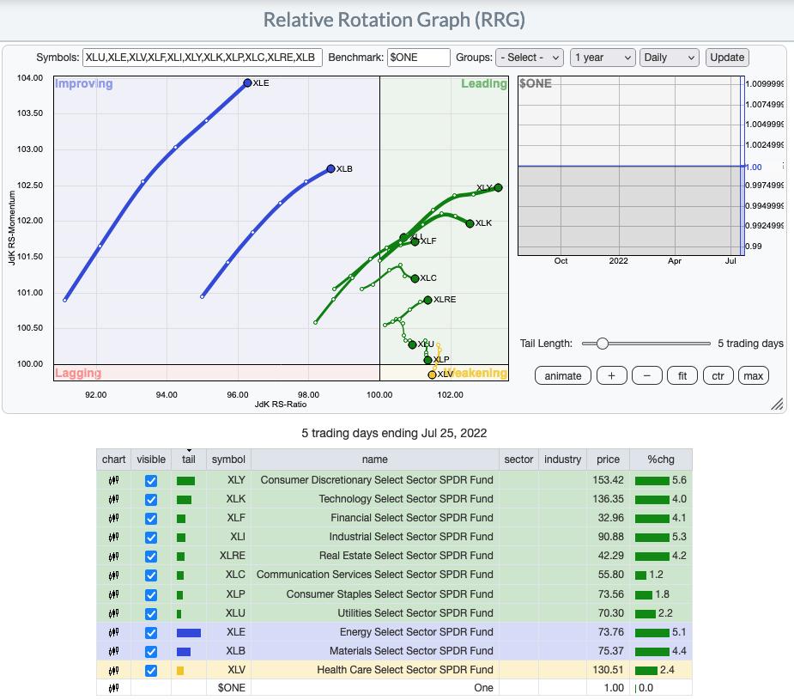Open chart icon for $ONE row
The height and width of the screenshot is (700, 794).
pos(113,688)
